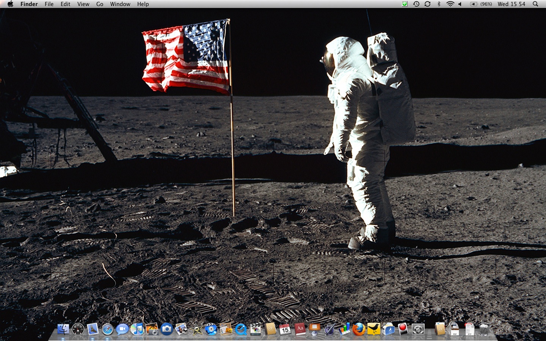Click the clock reading "Wed 15 54"
Image resolution: width=546 pixels, height=341 pixels.
511,4
